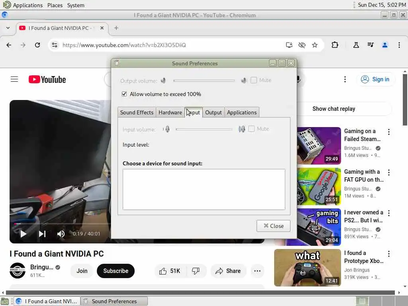Open the tab search dropdown arrow
408x306 pixels.
8,28
